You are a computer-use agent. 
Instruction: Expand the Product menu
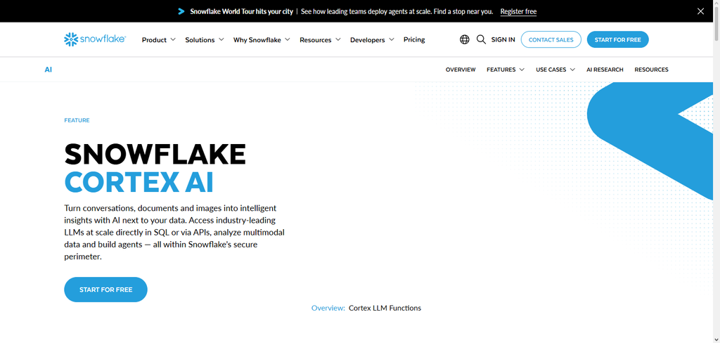(x=158, y=40)
